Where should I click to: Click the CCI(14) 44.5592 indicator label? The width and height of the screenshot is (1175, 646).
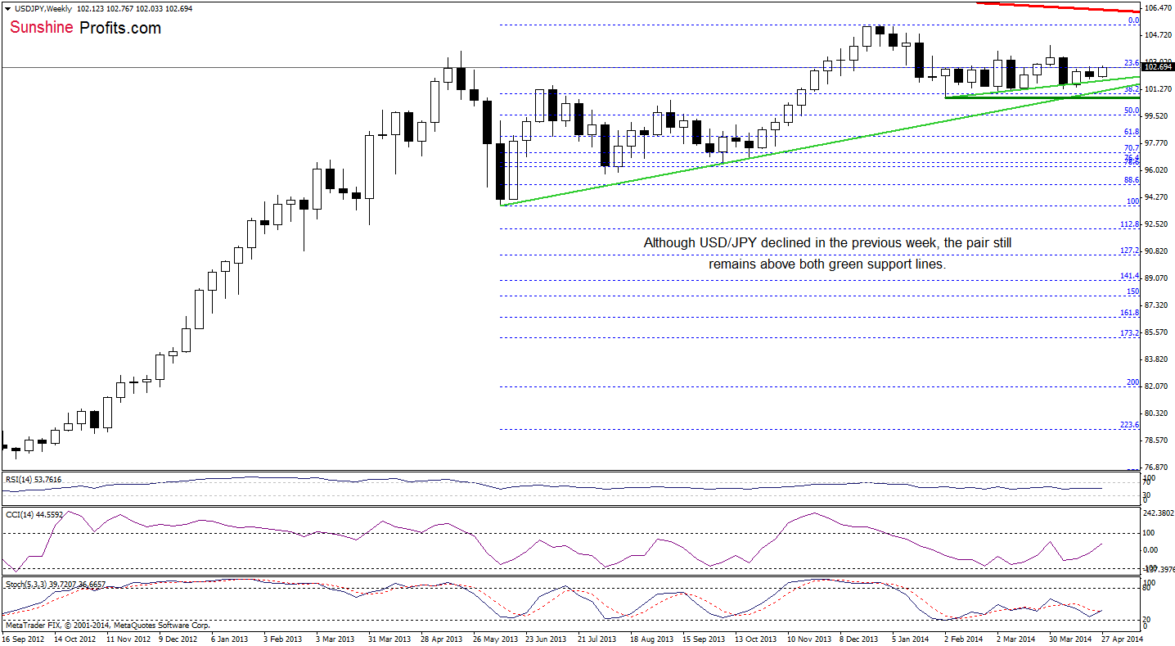pos(34,514)
